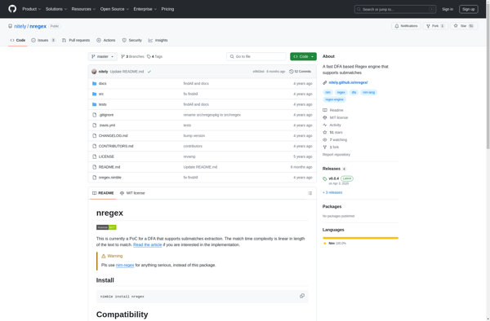The width and height of the screenshot is (490, 321).
Task: Open the README outline icon
Action: click(310, 193)
